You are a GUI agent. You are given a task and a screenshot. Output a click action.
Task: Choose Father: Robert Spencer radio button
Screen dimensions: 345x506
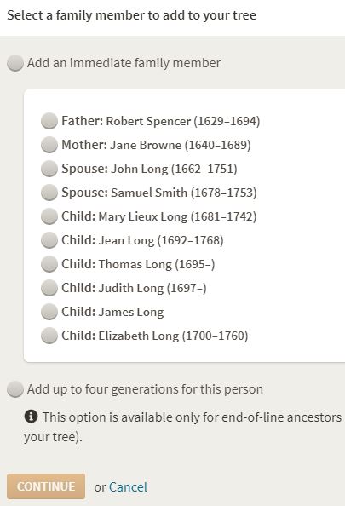click(49, 121)
